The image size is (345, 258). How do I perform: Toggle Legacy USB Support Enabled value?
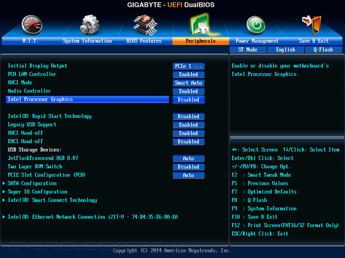[x=189, y=125]
